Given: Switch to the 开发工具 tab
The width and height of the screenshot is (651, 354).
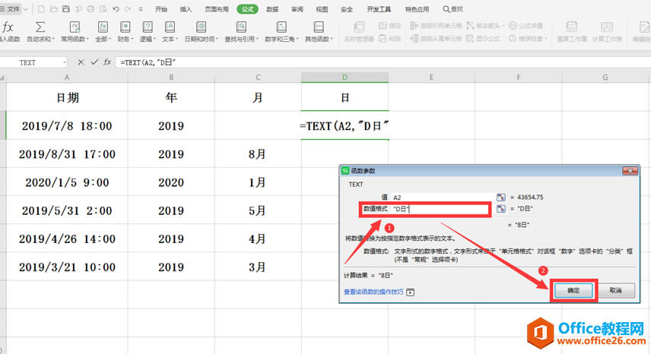Looking at the screenshot, I should click(379, 9).
